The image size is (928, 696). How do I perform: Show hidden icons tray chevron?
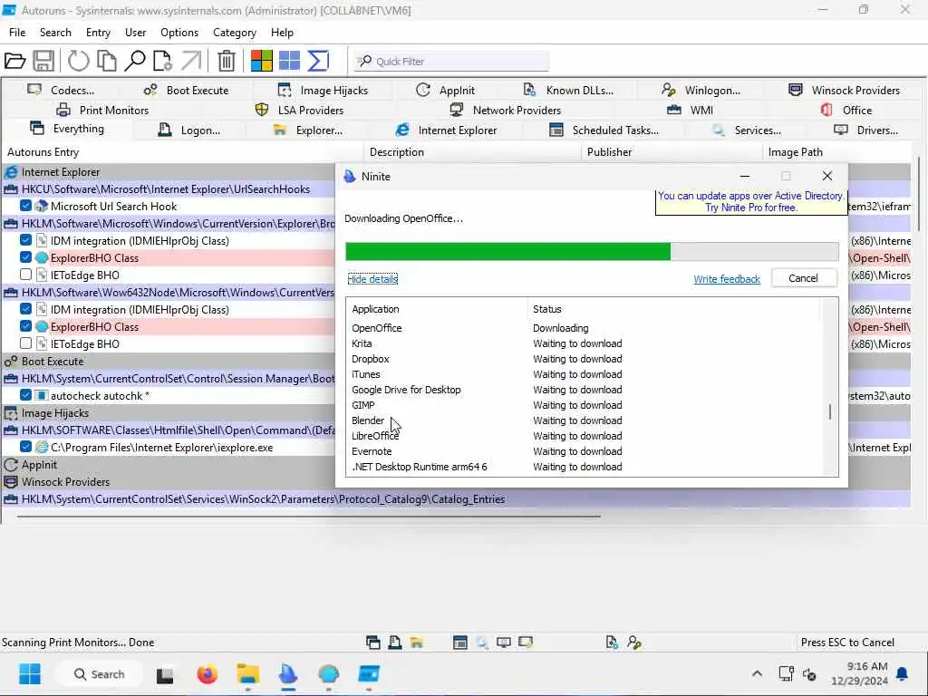757,674
